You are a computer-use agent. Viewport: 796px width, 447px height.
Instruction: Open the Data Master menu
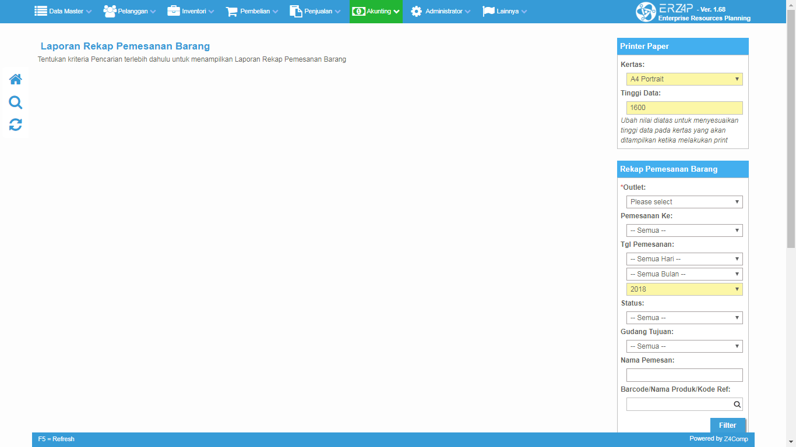[64, 11]
